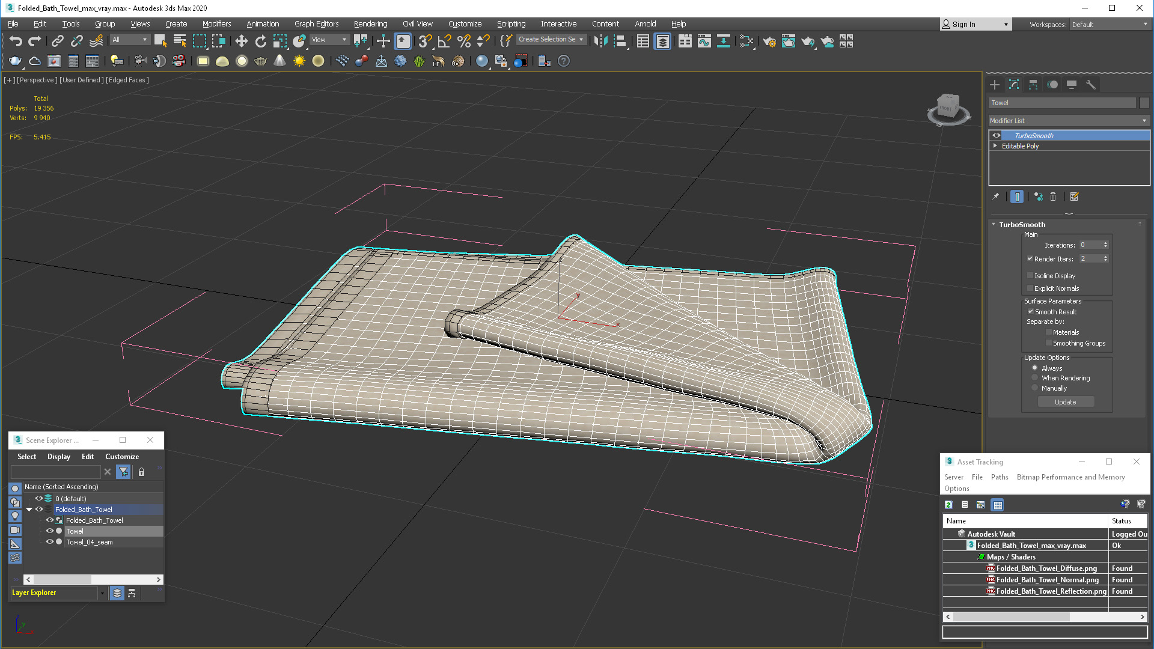Image resolution: width=1154 pixels, height=649 pixels.
Task: Refresh the Asset Tracking list
Action: (948, 505)
